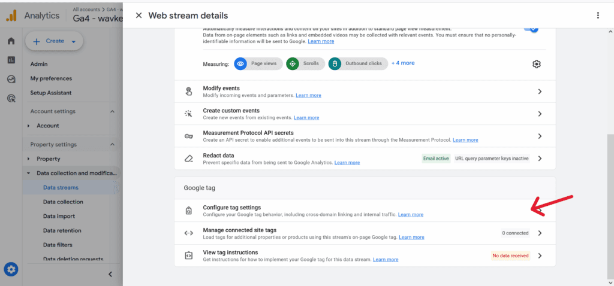Image resolution: width=614 pixels, height=286 pixels.
Task: Click the '0 connected' badge
Action: click(515, 233)
